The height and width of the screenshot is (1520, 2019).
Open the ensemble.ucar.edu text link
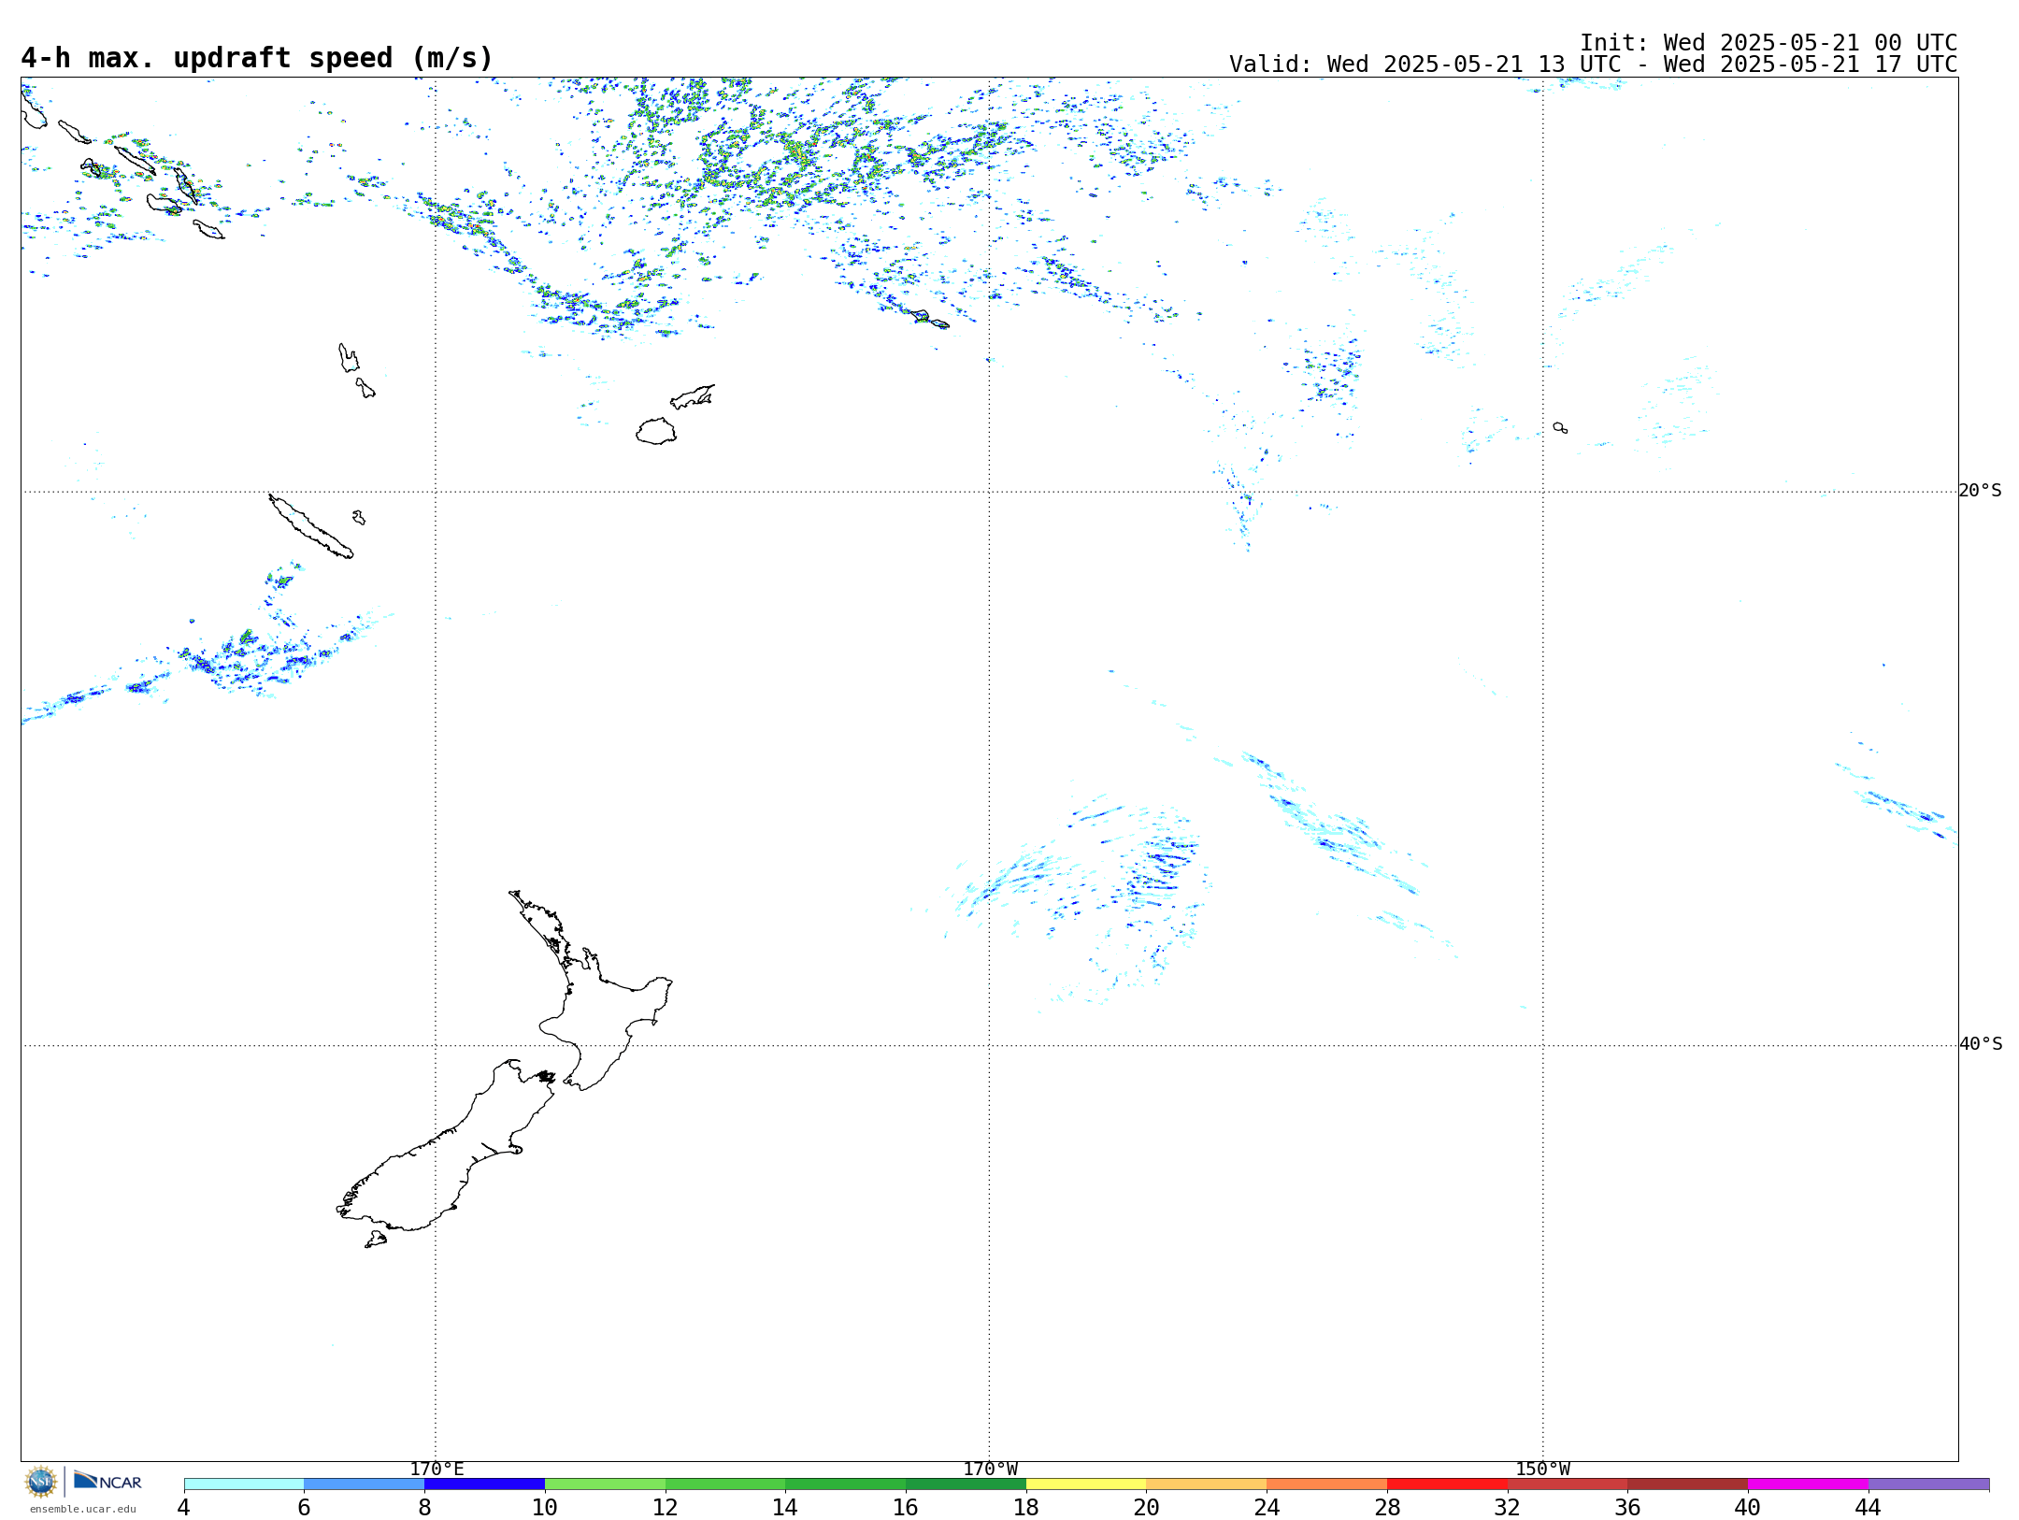point(83,1509)
